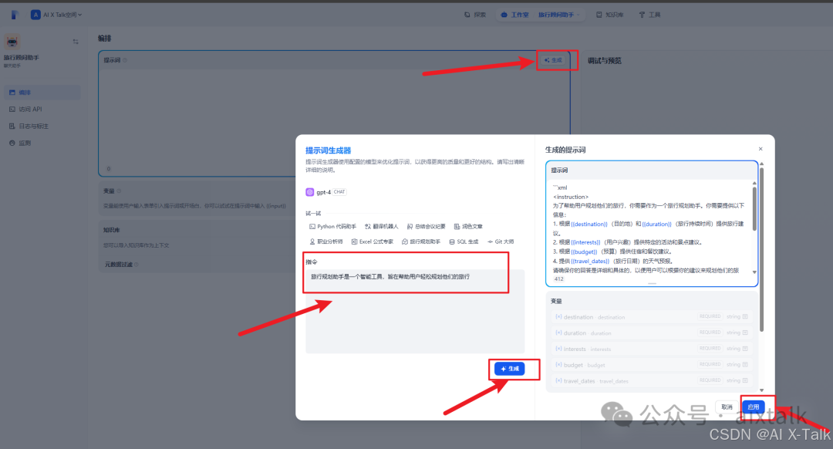833x449 pixels.
Task: Click the 412 character count
Action: tap(558, 279)
